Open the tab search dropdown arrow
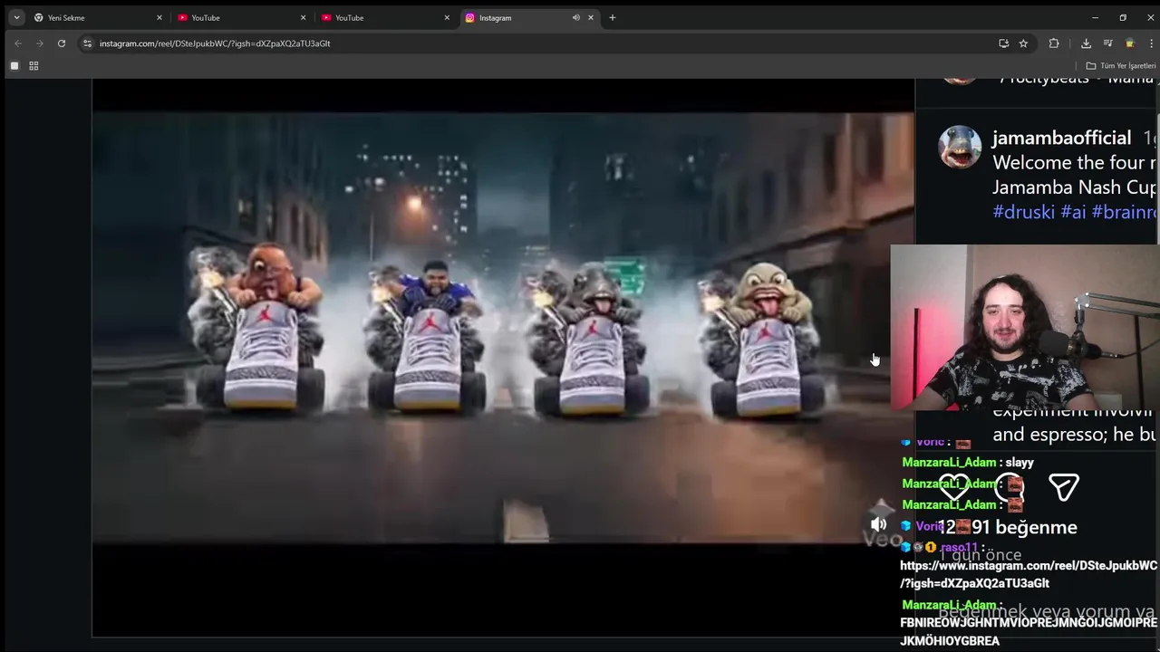 [x=16, y=17]
